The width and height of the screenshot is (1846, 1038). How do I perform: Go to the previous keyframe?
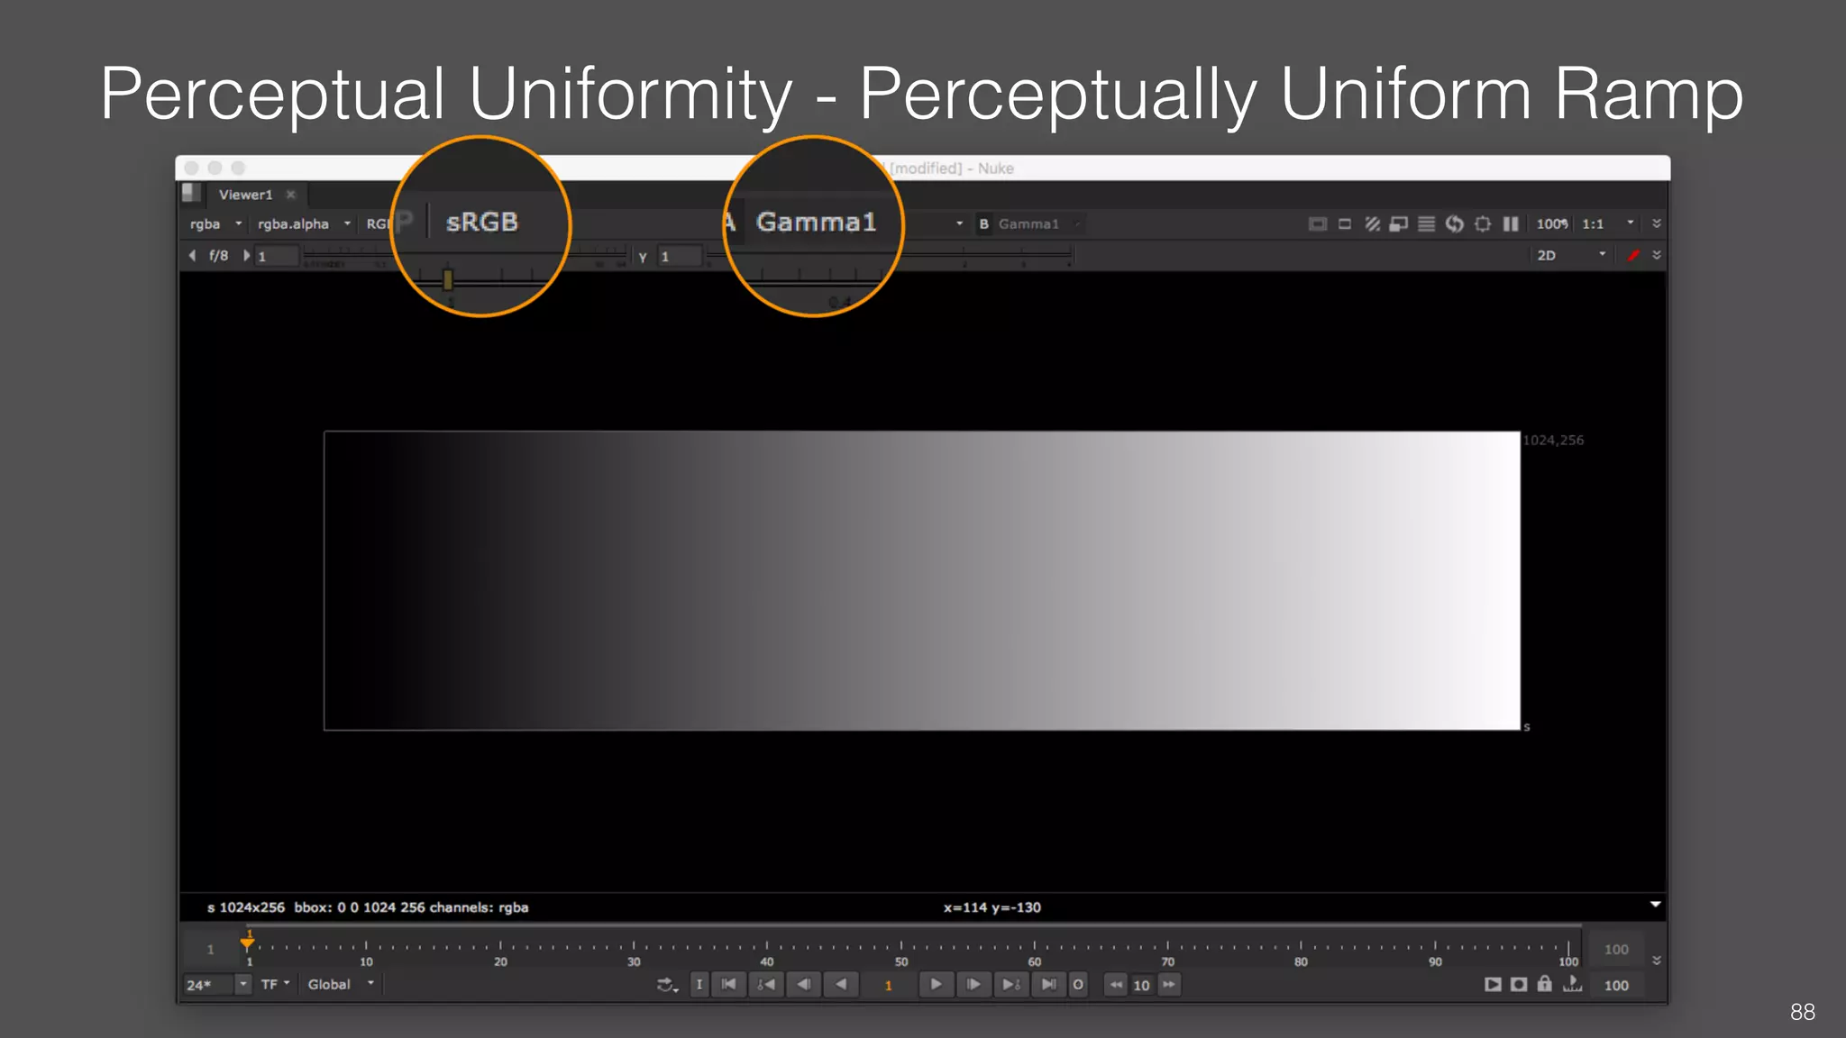[766, 985]
